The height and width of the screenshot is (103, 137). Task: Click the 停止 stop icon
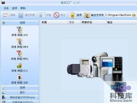point(56,15)
